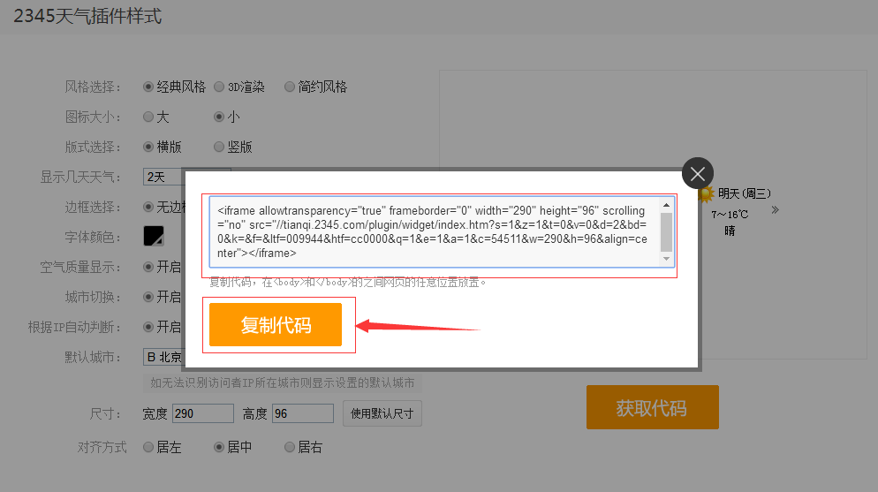Select 横版 layout option

tap(148, 148)
